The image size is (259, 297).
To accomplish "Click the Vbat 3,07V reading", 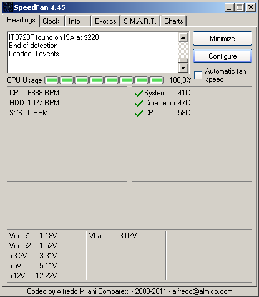I will click(113, 236).
